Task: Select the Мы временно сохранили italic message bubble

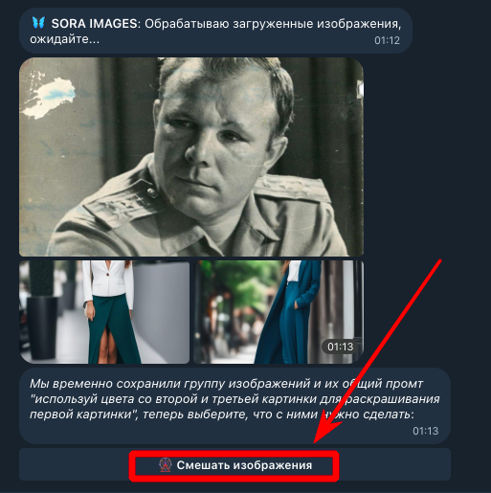Action: [234, 406]
